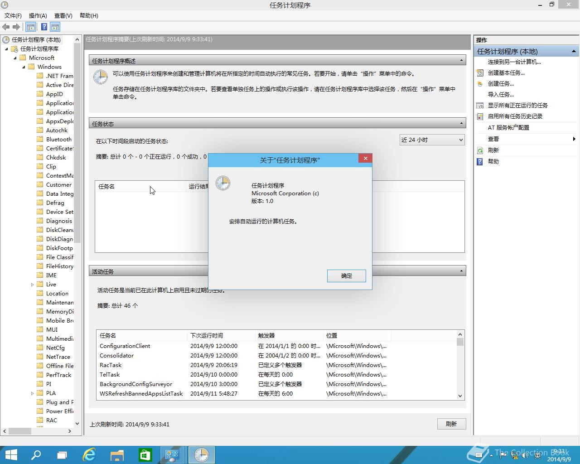The width and height of the screenshot is (580, 464).
Task: Select the Chkdsk folder in tree
Action: click(x=56, y=157)
